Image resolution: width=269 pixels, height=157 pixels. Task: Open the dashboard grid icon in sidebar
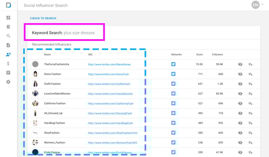coord(8,18)
